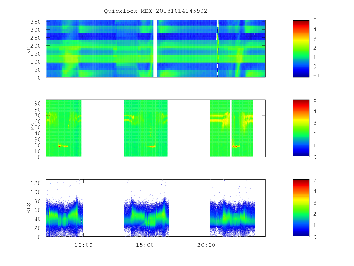354x266 pixels.
Task: Click the -1 label on NPI colorbar
Action: click(317, 75)
